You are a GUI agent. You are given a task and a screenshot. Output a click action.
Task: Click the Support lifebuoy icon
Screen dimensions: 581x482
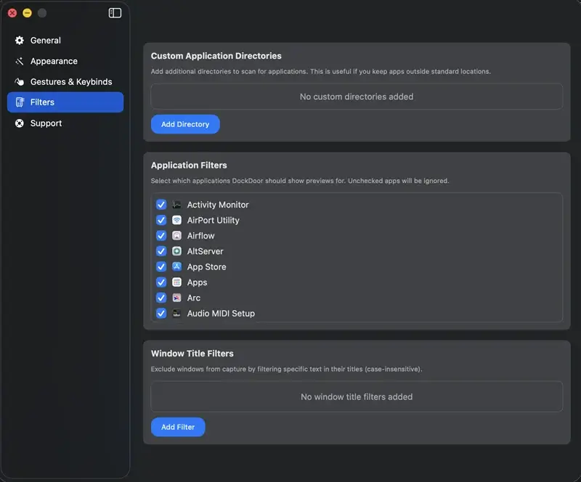20,123
